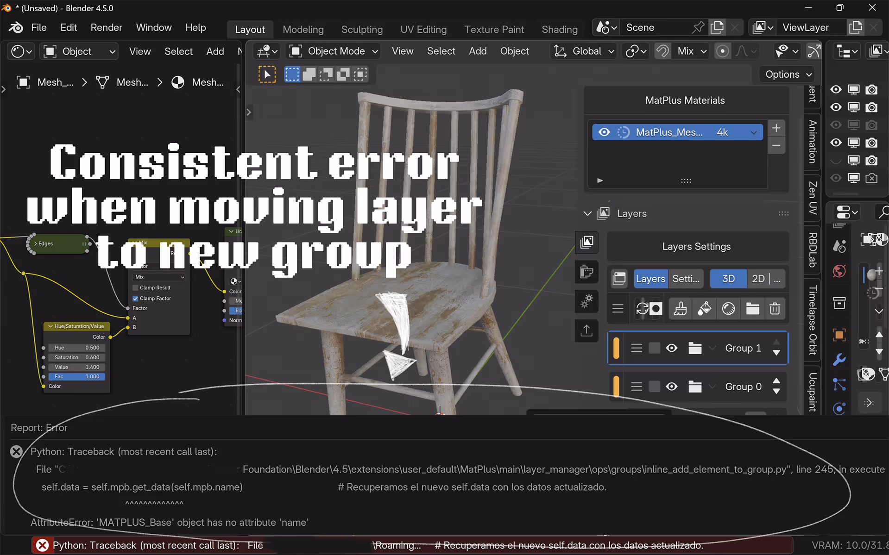The height and width of the screenshot is (555, 889).
Task: Open the Render menu
Action: (106, 28)
